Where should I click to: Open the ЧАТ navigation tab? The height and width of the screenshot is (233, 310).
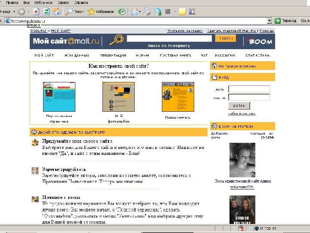[204, 56]
